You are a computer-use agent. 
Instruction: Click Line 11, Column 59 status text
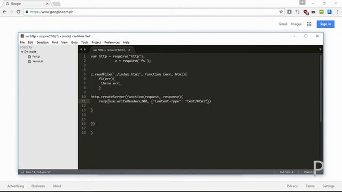point(38,172)
